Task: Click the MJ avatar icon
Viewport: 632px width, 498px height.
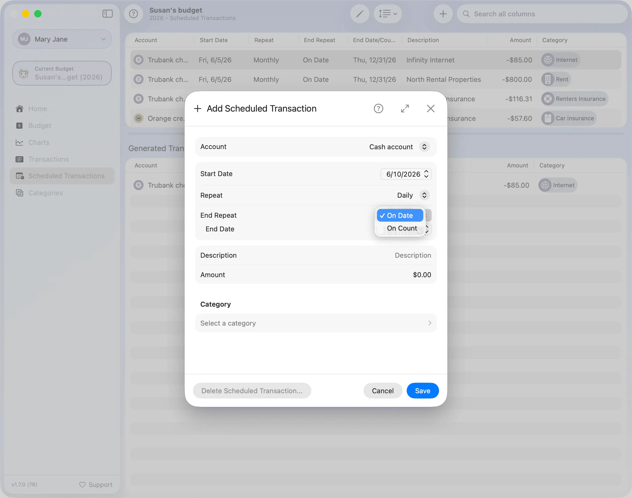Action: click(24, 39)
